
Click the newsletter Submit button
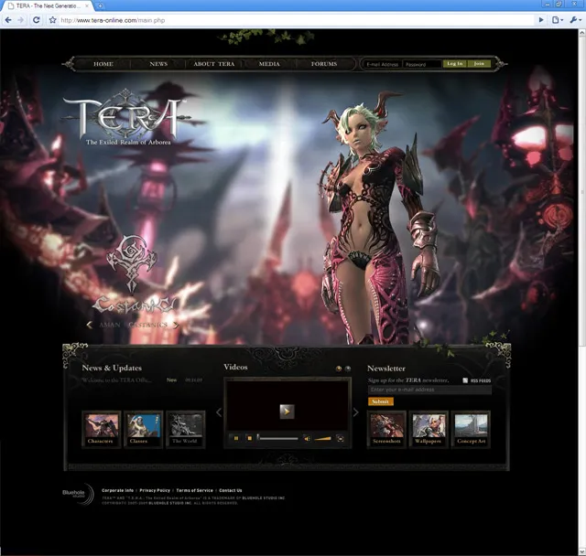[381, 401]
